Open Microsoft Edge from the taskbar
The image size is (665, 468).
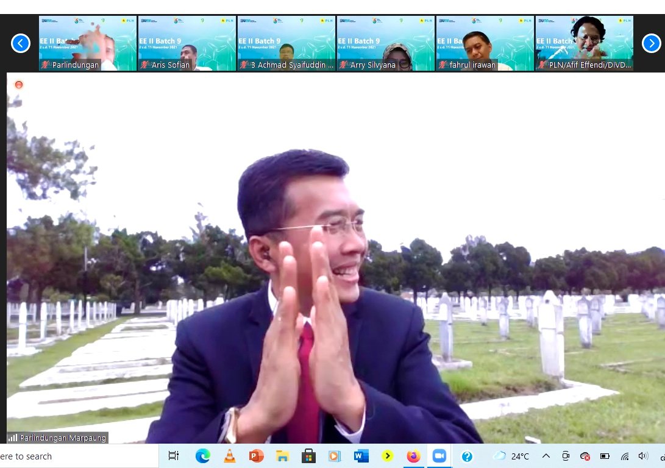[x=202, y=456]
